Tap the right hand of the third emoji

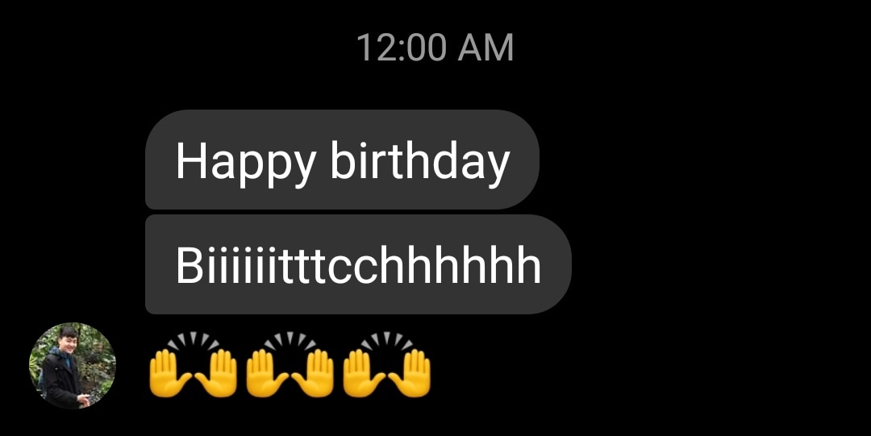click(x=410, y=373)
